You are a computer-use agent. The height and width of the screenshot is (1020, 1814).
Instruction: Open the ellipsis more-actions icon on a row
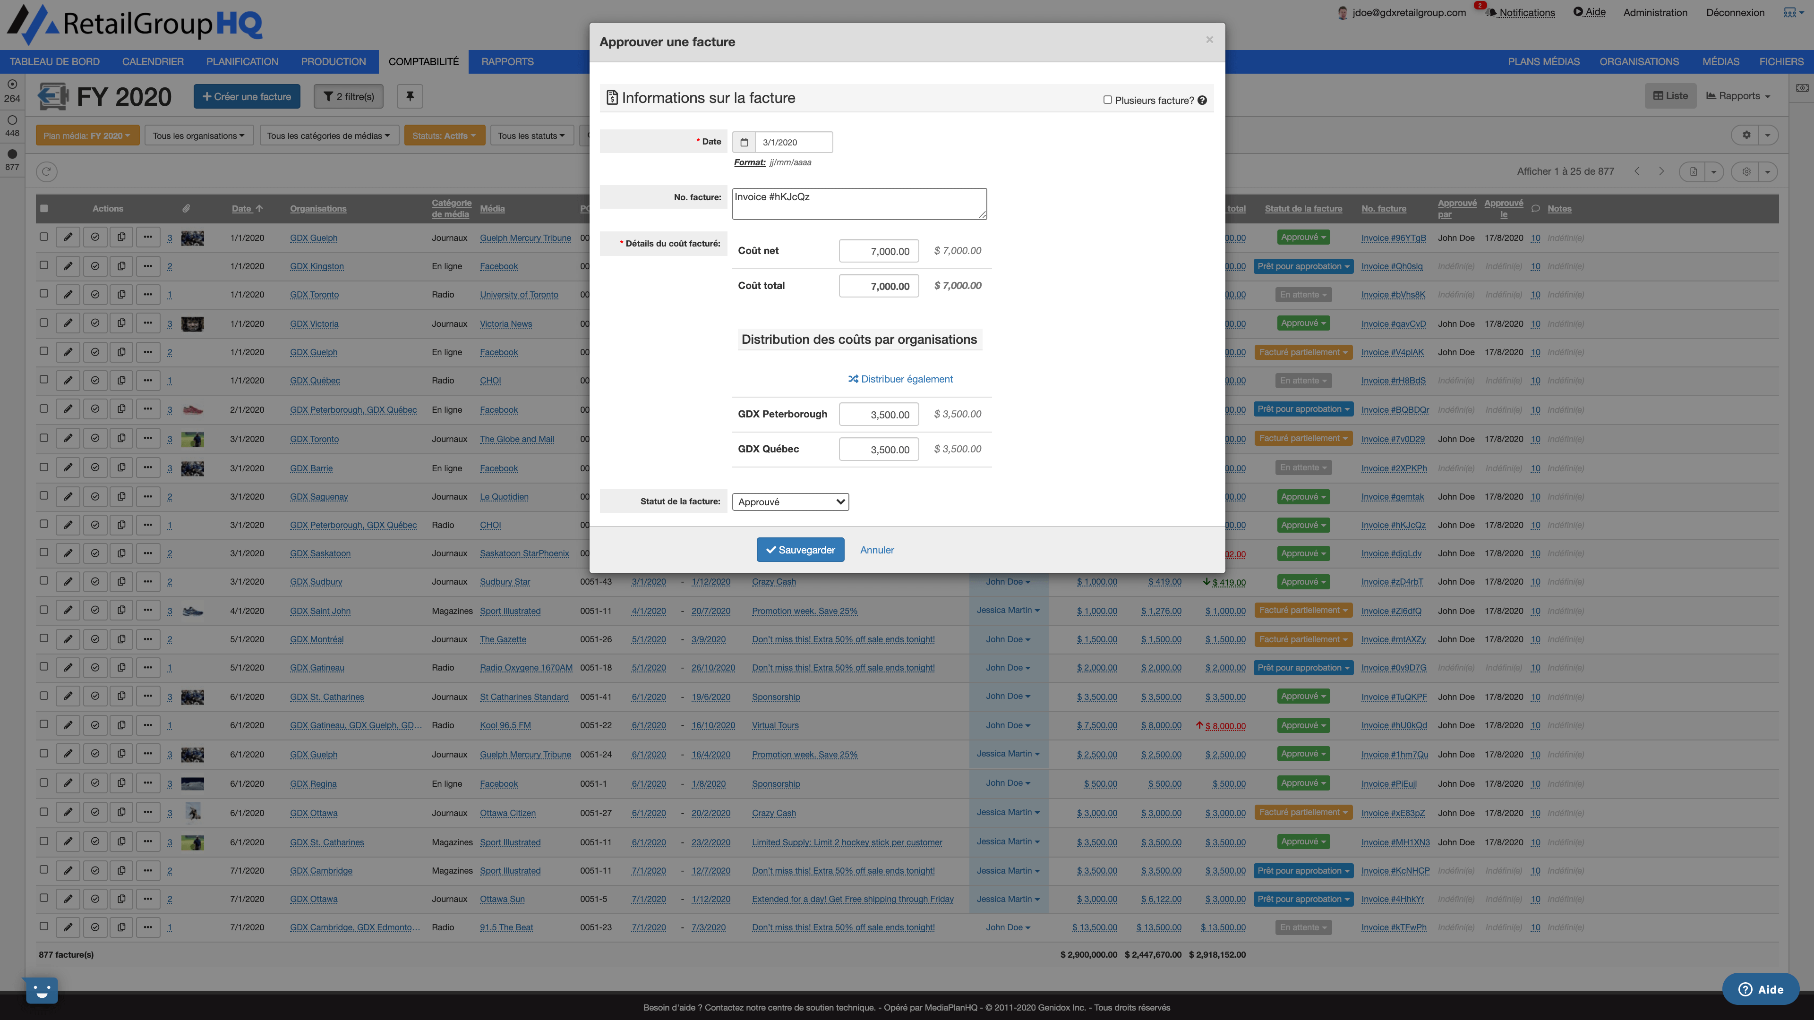(x=148, y=237)
